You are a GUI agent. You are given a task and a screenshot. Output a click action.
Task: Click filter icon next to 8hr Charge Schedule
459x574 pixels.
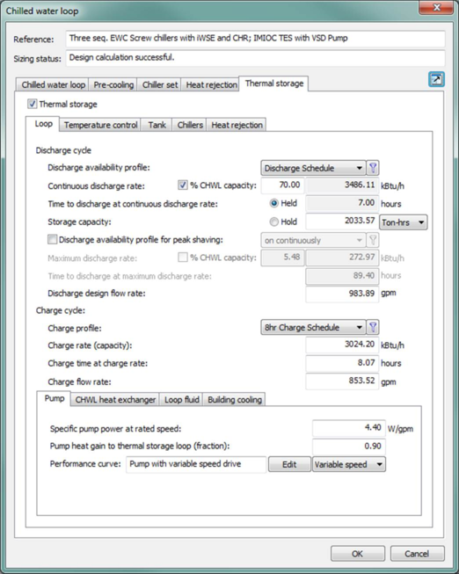point(373,327)
